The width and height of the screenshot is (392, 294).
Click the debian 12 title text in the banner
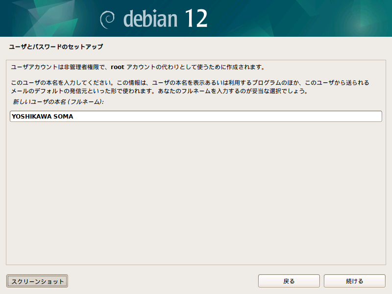point(165,19)
